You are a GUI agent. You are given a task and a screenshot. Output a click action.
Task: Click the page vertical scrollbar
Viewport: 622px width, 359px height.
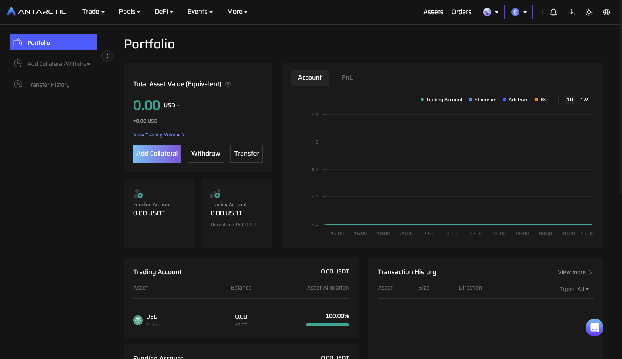[621, 97]
